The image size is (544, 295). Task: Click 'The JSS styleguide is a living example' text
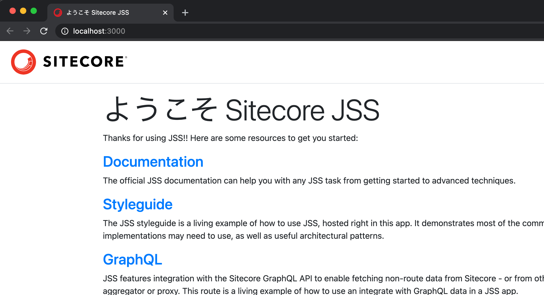(x=323, y=230)
